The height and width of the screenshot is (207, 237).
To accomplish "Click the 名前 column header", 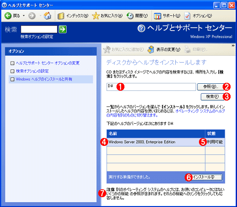I will [156, 134].
